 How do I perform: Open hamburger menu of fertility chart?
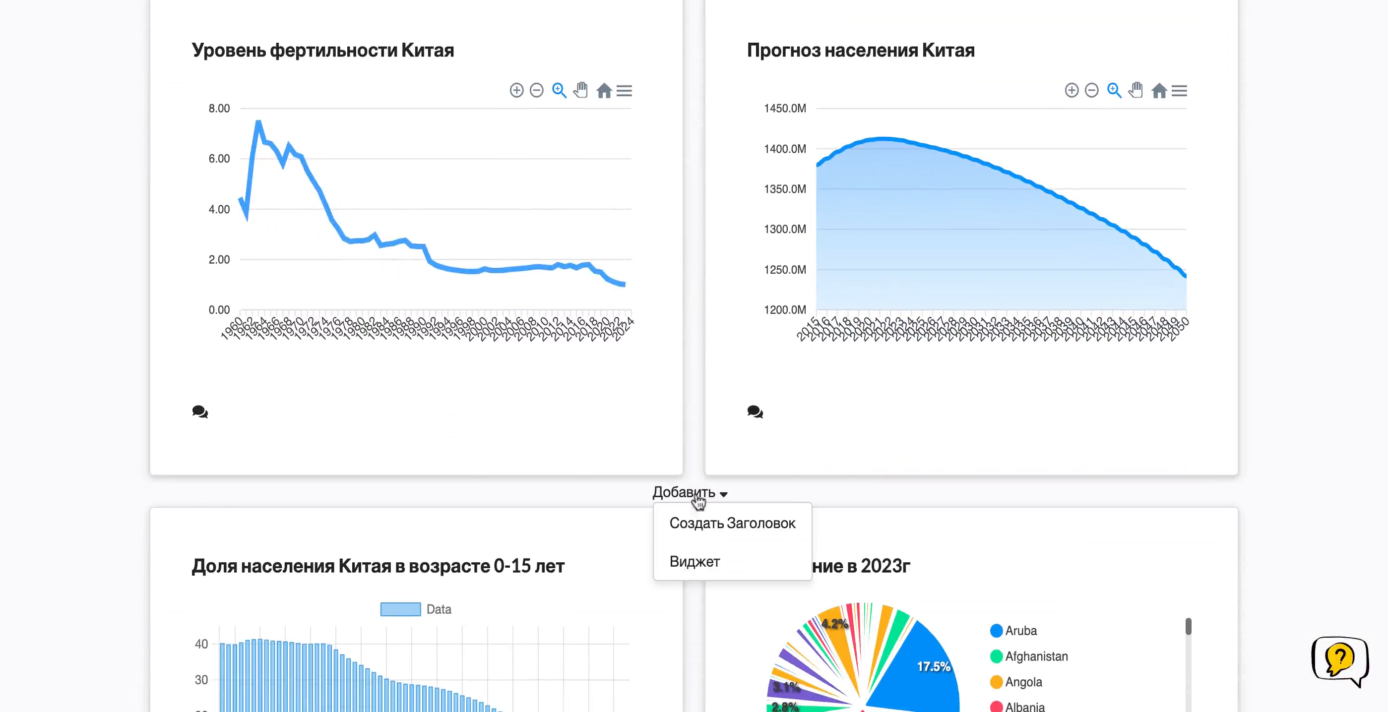tap(624, 90)
